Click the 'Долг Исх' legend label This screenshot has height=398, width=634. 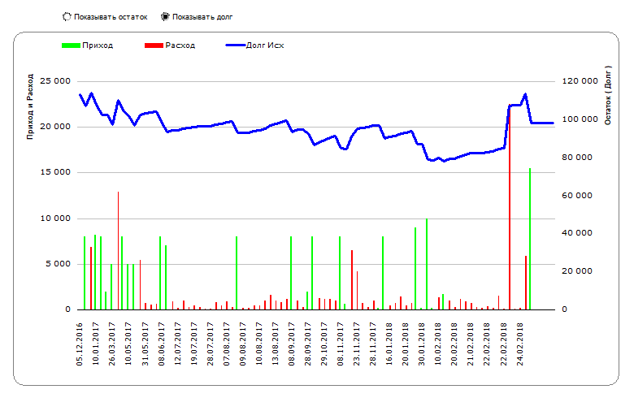265,45
